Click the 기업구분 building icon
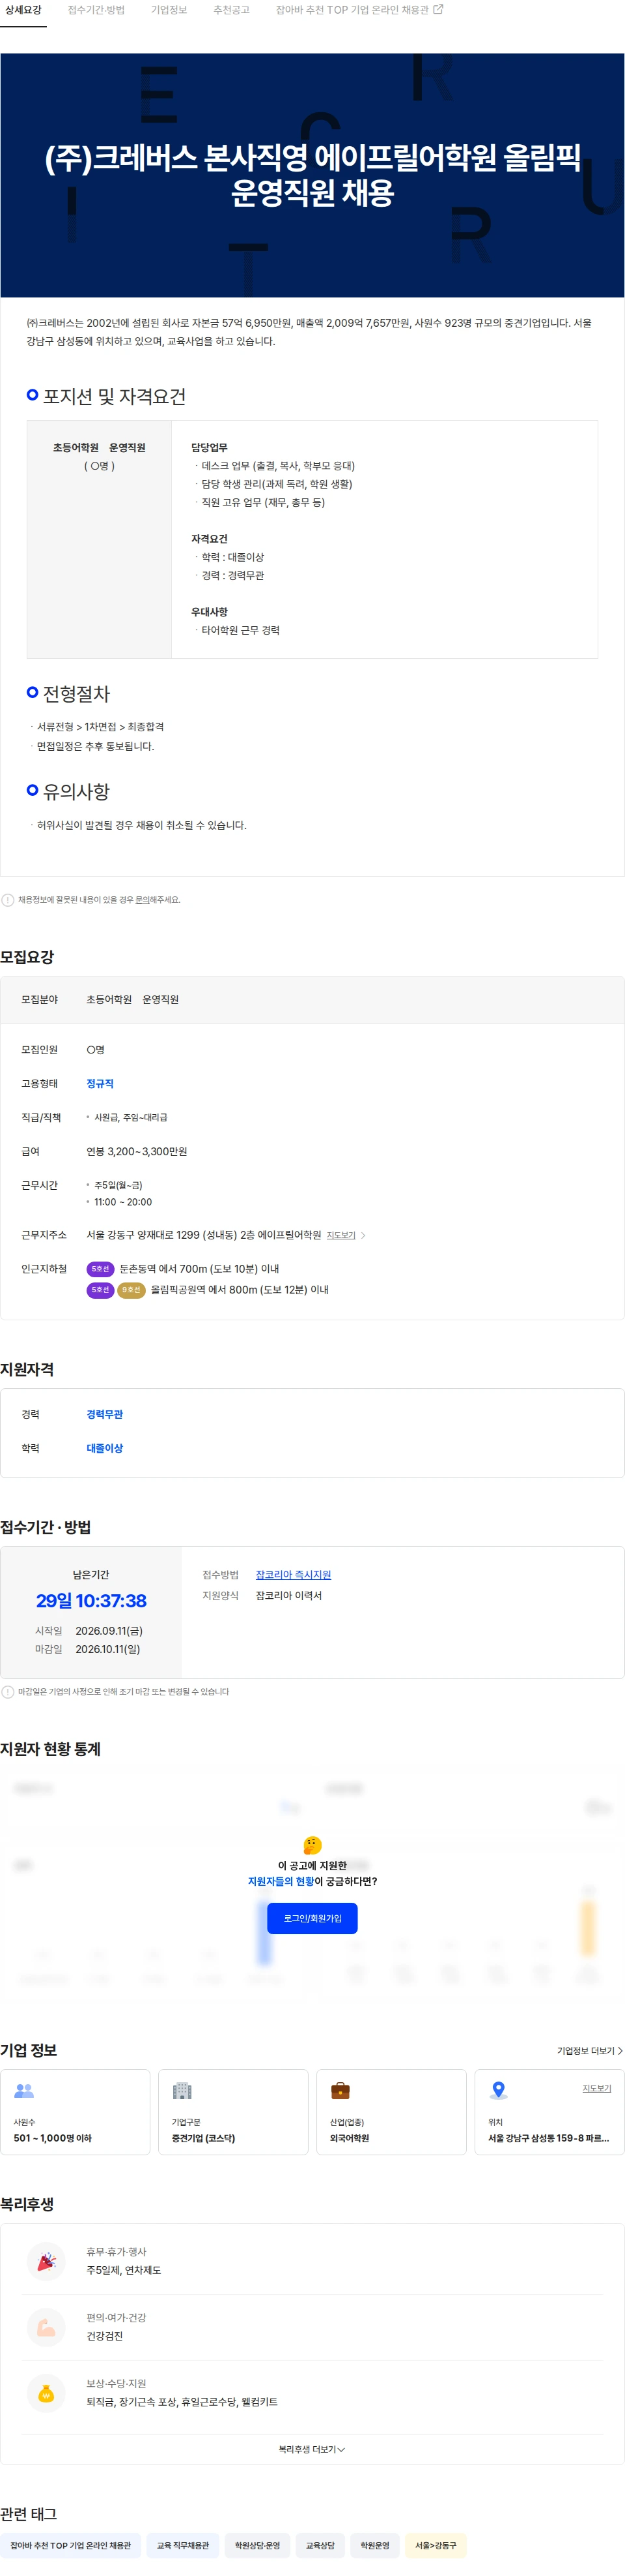This screenshot has height=2576, width=625. [x=182, y=2090]
